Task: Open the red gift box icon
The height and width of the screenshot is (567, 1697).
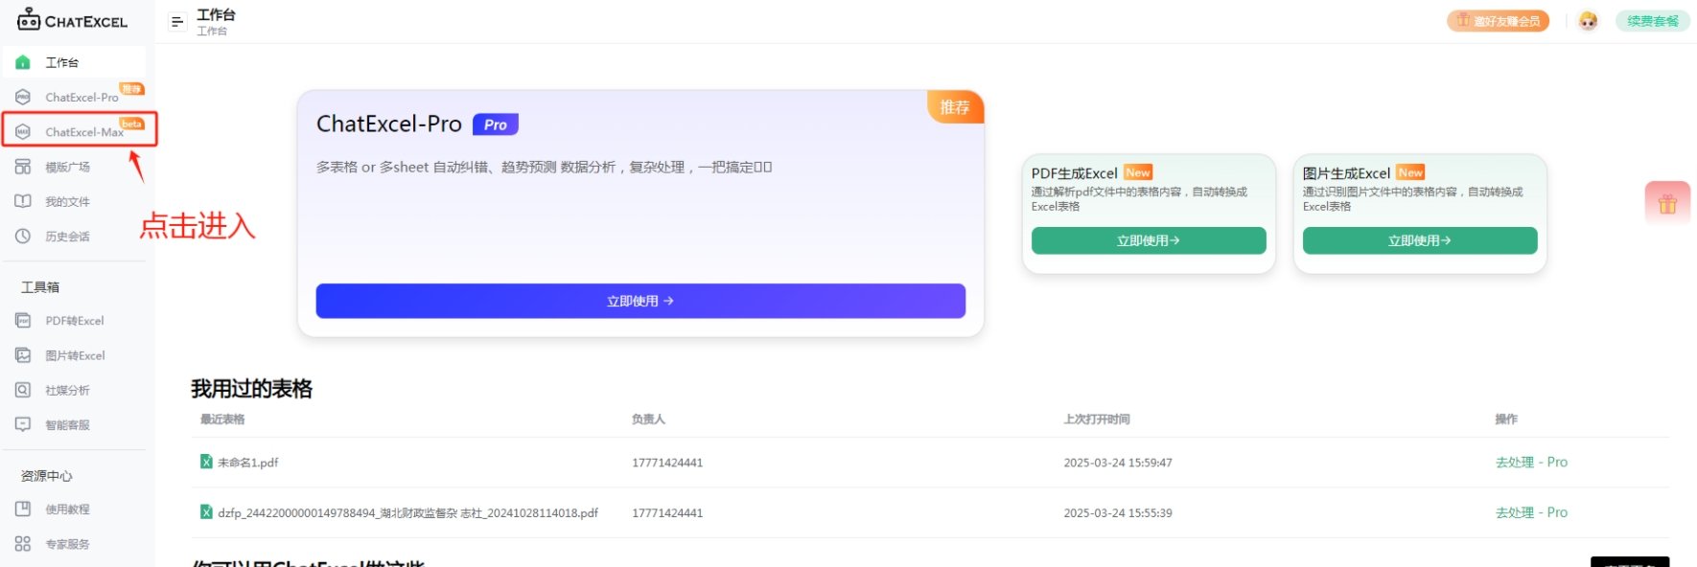Action: point(1667,203)
